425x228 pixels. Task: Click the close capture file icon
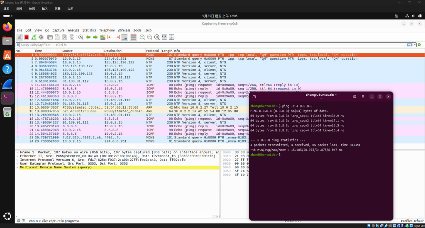click(x=64, y=37)
